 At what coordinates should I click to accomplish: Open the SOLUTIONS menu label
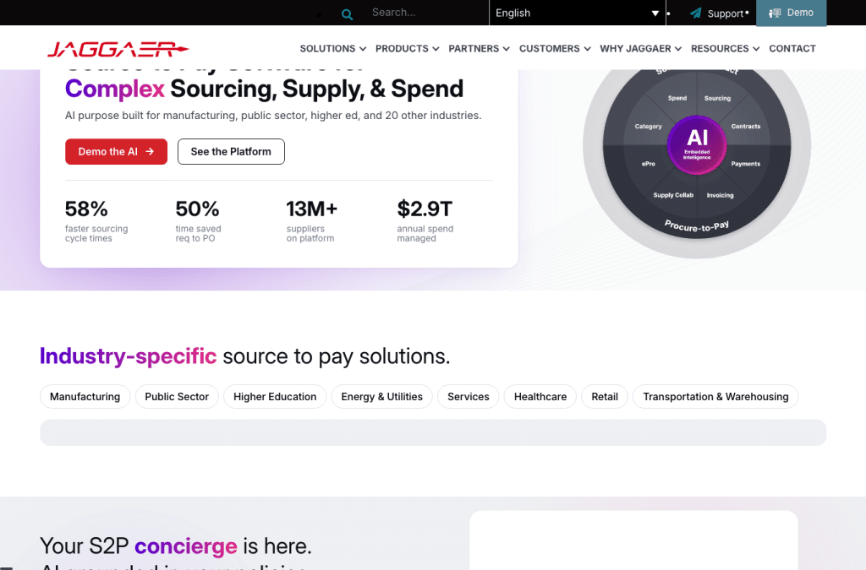pyautogui.click(x=327, y=48)
